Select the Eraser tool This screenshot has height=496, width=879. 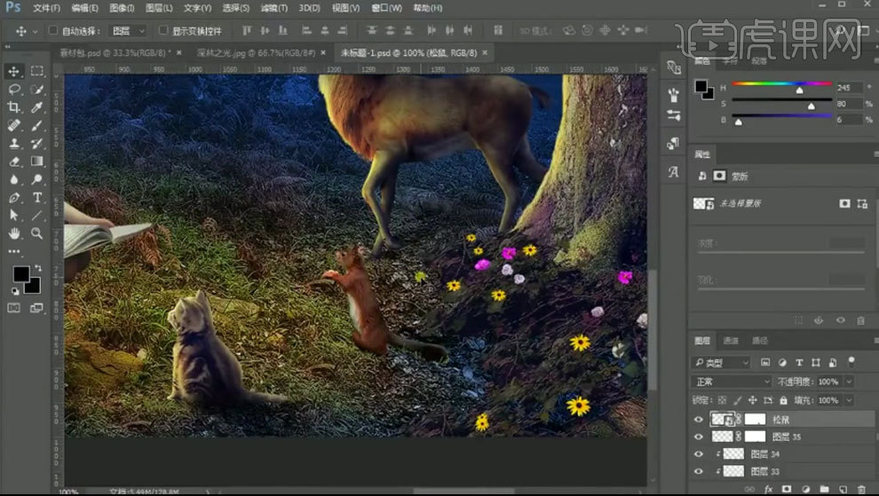click(14, 161)
